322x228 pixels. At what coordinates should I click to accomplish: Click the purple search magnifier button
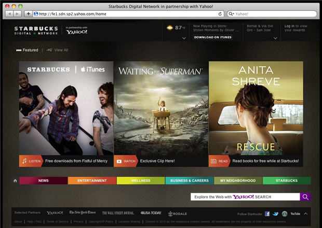pyautogui.click(x=305, y=197)
